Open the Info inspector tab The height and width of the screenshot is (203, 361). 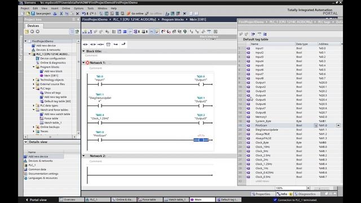point(284,194)
